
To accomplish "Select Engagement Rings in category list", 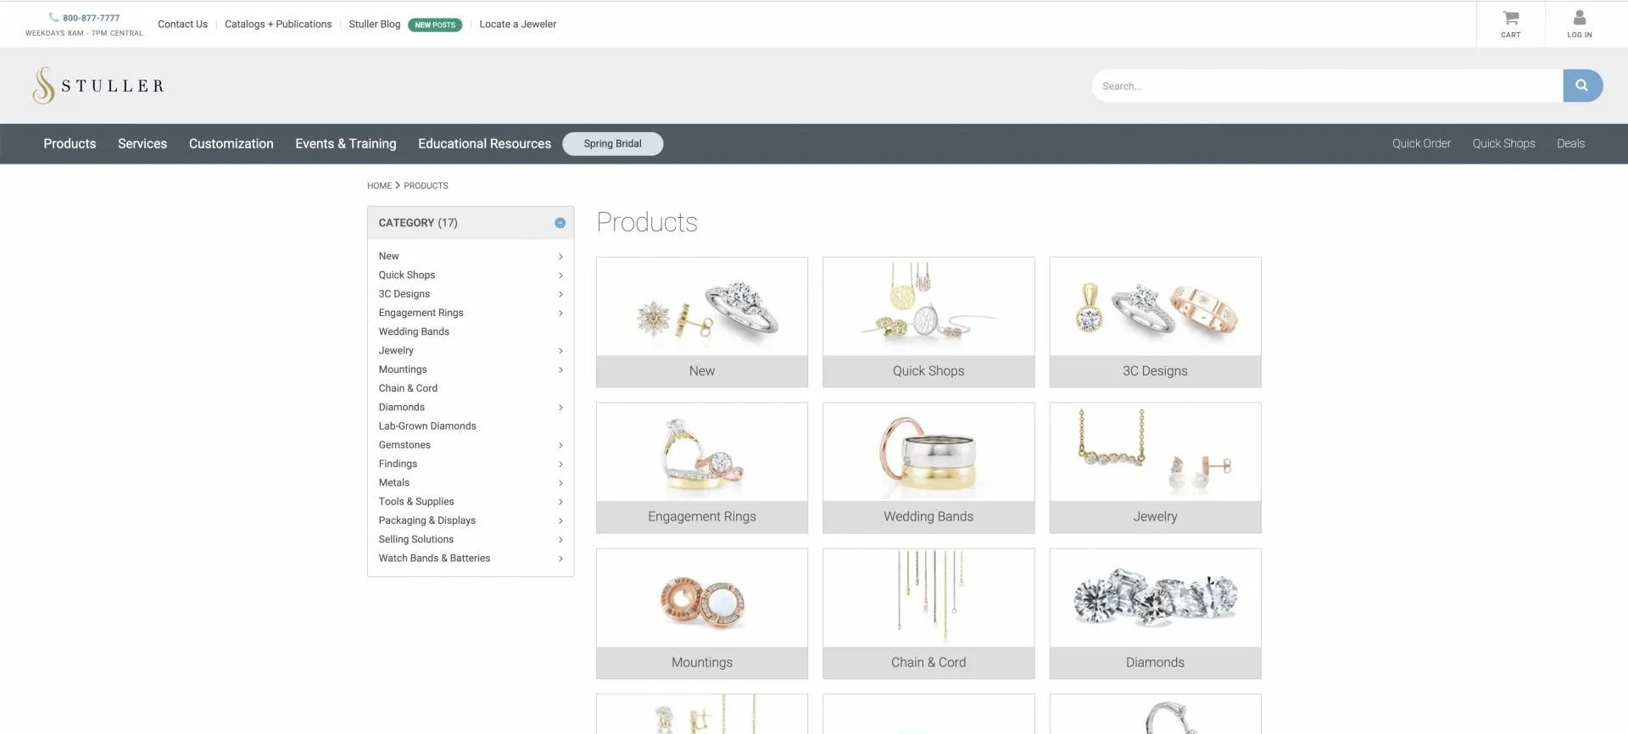I will (421, 313).
